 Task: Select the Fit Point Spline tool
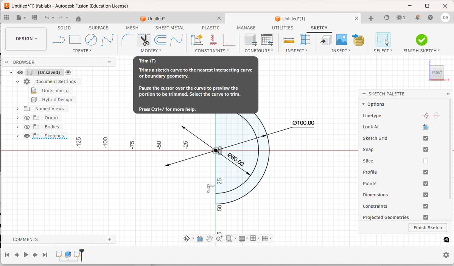107,39
